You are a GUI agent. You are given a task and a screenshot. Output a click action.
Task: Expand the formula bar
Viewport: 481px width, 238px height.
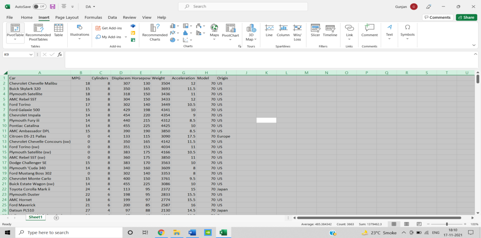(x=475, y=54)
